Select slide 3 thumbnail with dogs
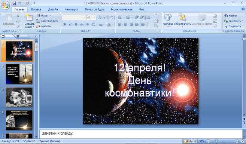The image size is (246, 144). tap(19, 97)
